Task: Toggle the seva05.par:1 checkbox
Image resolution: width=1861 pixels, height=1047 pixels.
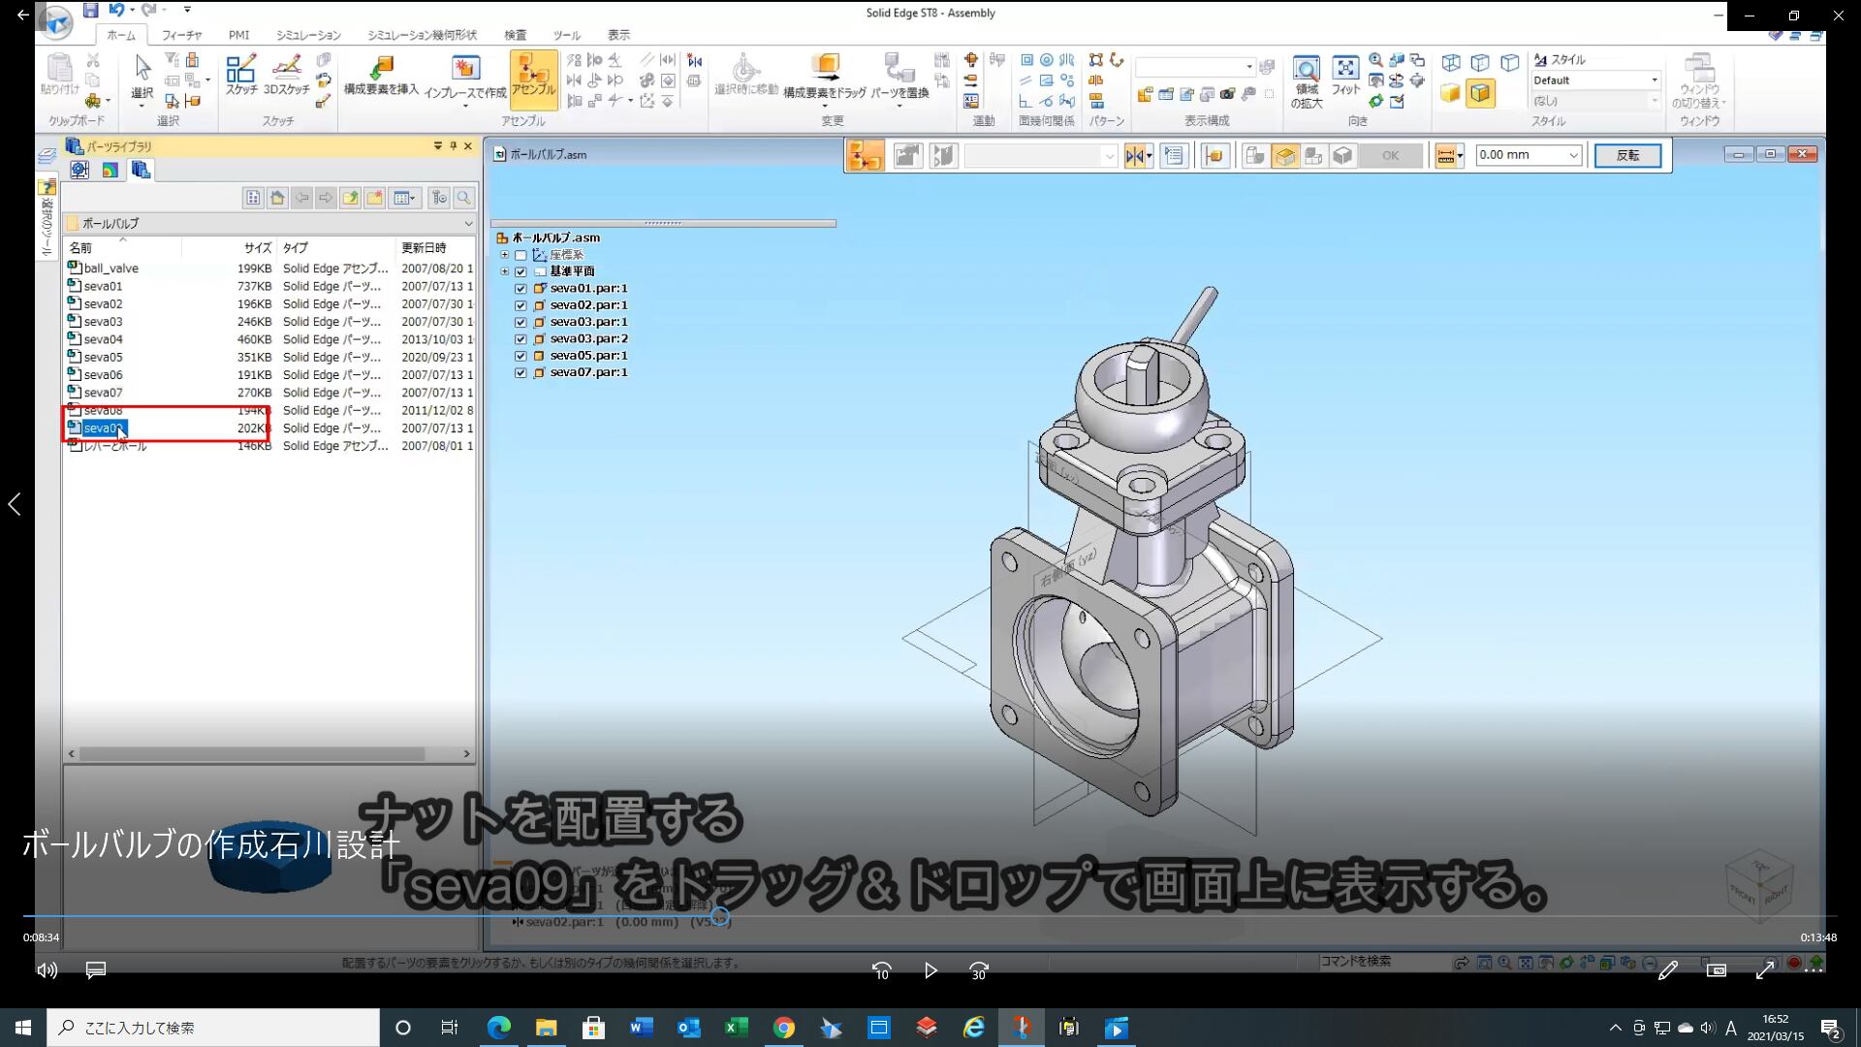Action: pyautogui.click(x=520, y=356)
